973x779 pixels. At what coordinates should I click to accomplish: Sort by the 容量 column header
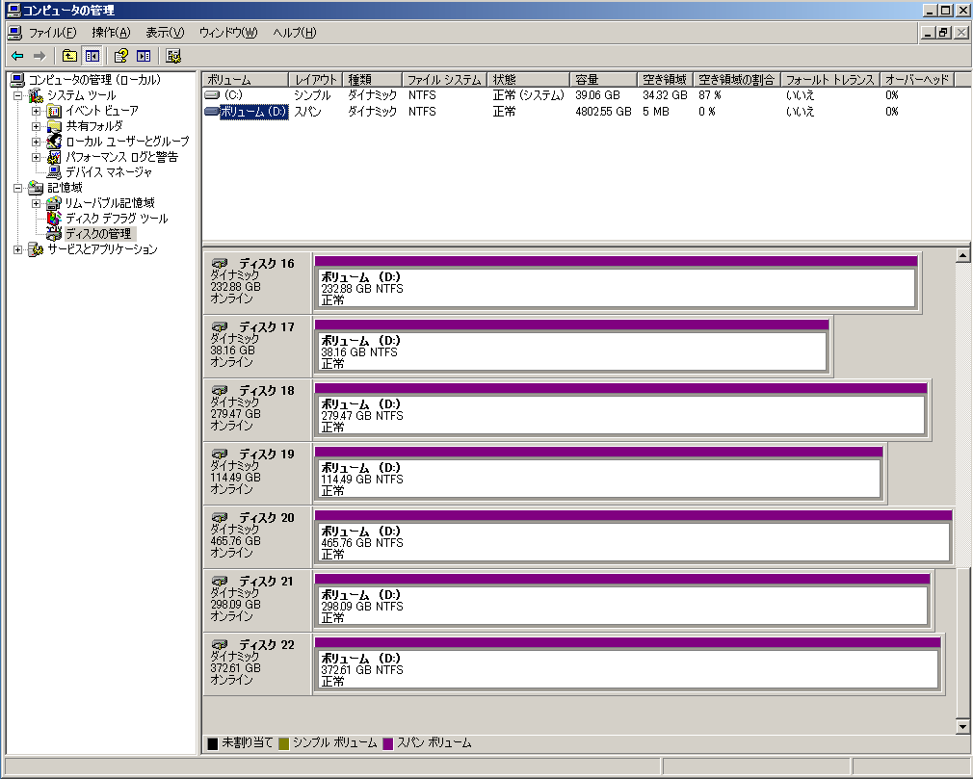pyautogui.click(x=603, y=79)
